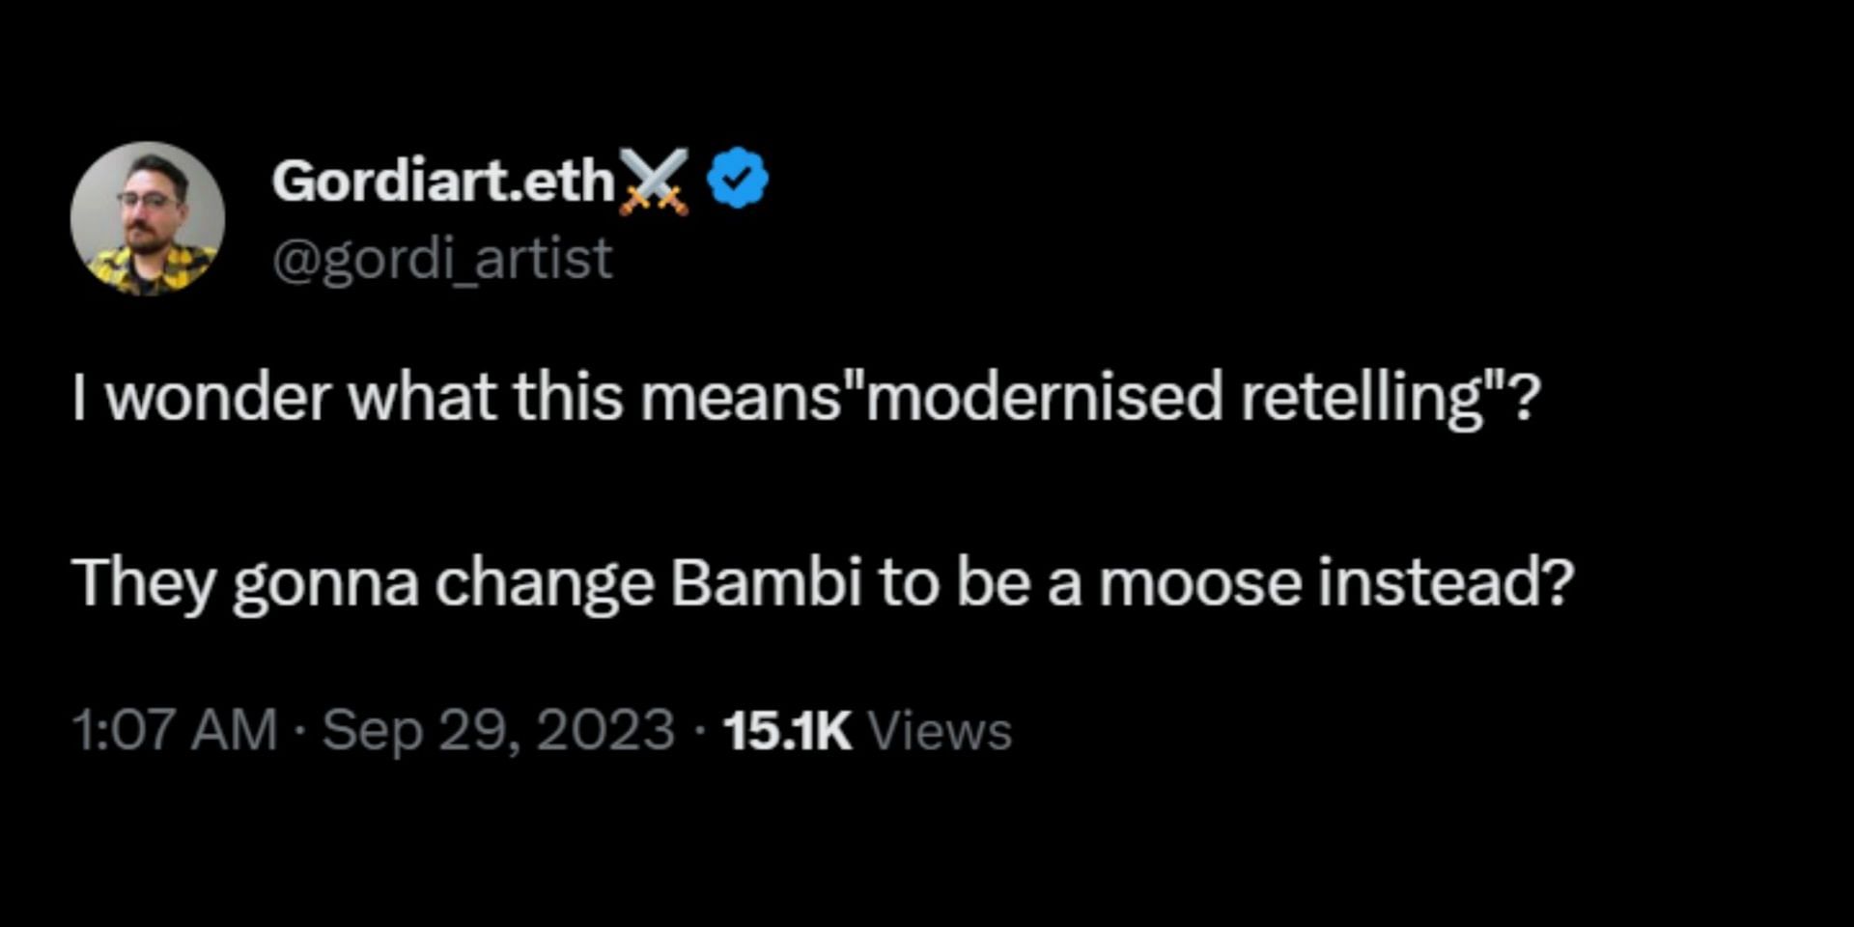Click the word "this" in first line
The height and width of the screenshot is (927, 1854).
568,397
